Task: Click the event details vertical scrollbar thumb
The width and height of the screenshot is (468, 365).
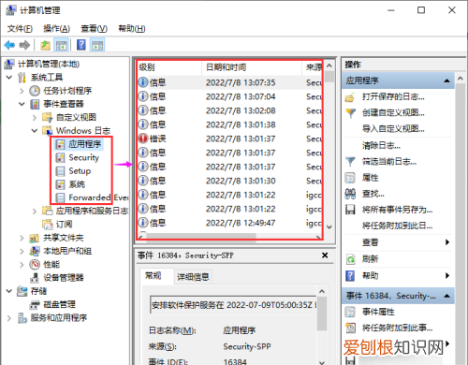Action: 322,314
